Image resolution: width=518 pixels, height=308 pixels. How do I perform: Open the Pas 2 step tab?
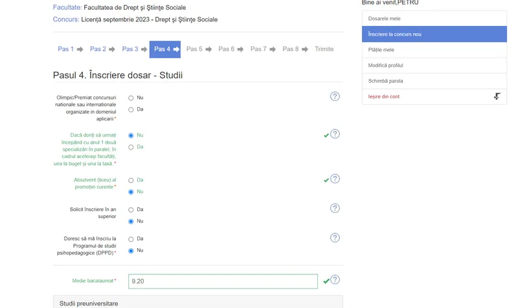(98, 49)
